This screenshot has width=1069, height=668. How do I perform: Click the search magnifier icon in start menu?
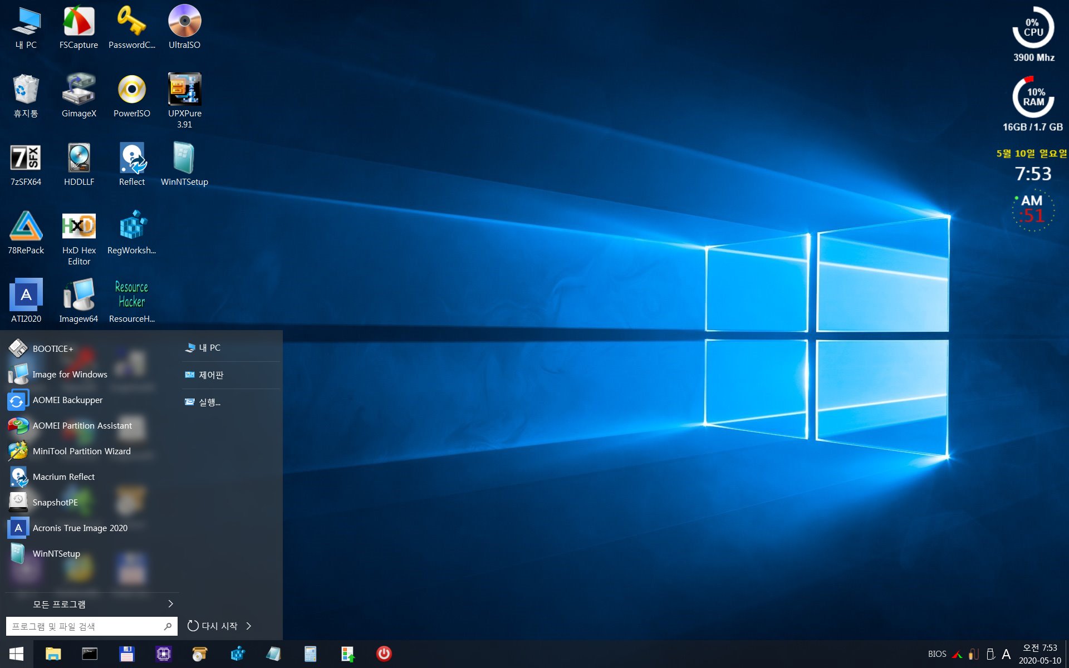pyautogui.click(x=168, y=626)
